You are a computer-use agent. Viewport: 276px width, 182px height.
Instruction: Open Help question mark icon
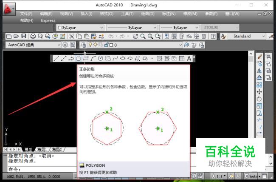pos(213,36)
